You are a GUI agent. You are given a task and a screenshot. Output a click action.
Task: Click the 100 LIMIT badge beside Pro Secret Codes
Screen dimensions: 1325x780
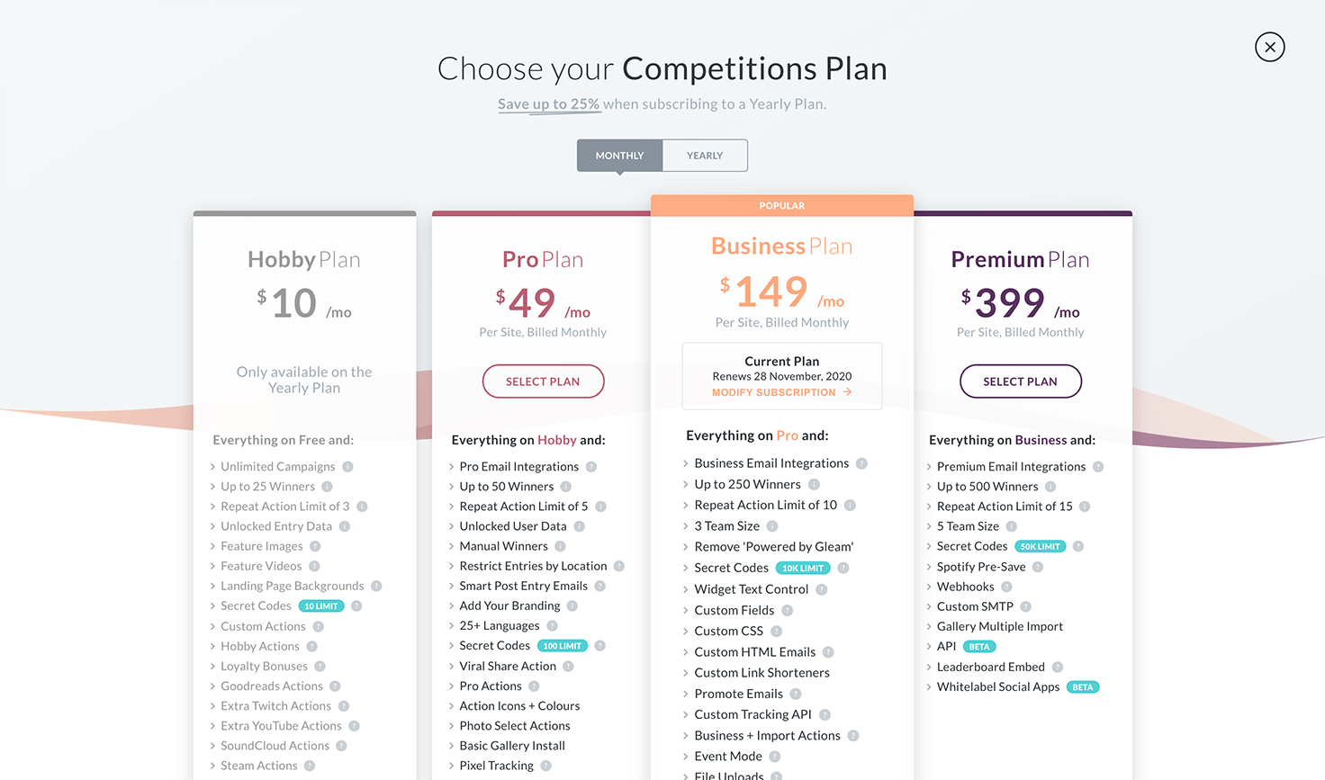562,645
